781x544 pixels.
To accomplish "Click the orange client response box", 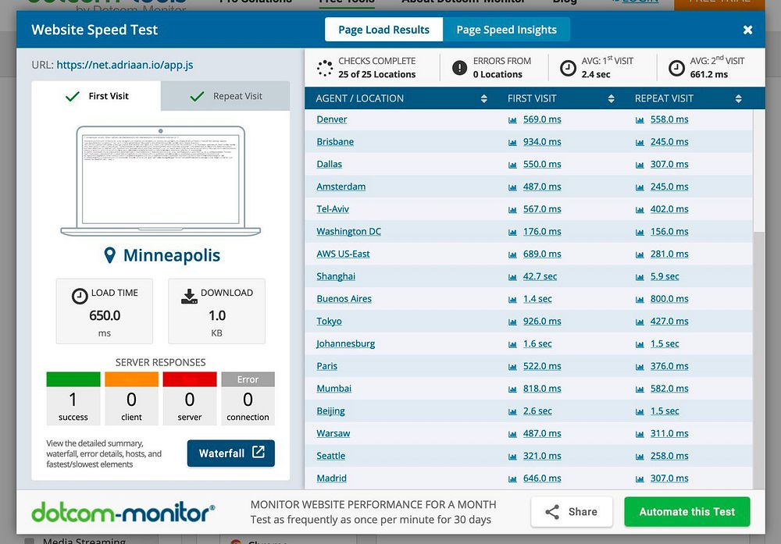I will pos(131,399).
